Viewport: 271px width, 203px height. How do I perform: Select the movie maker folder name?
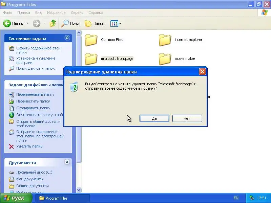pos(185,59)
